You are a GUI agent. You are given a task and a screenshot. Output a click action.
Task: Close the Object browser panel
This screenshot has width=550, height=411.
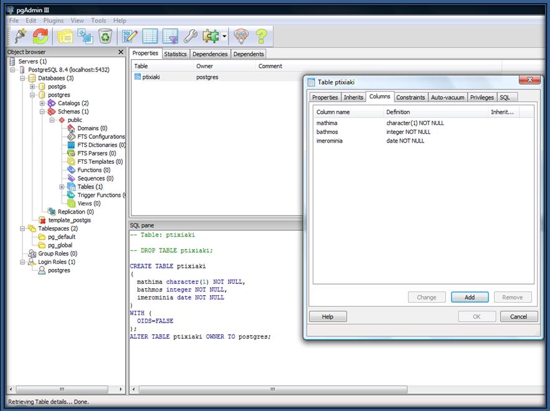click(121, 52)
